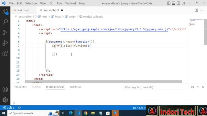Toggle debug console word wrap
The height and width of the screenshot is (116, 207).
[192, 87]
